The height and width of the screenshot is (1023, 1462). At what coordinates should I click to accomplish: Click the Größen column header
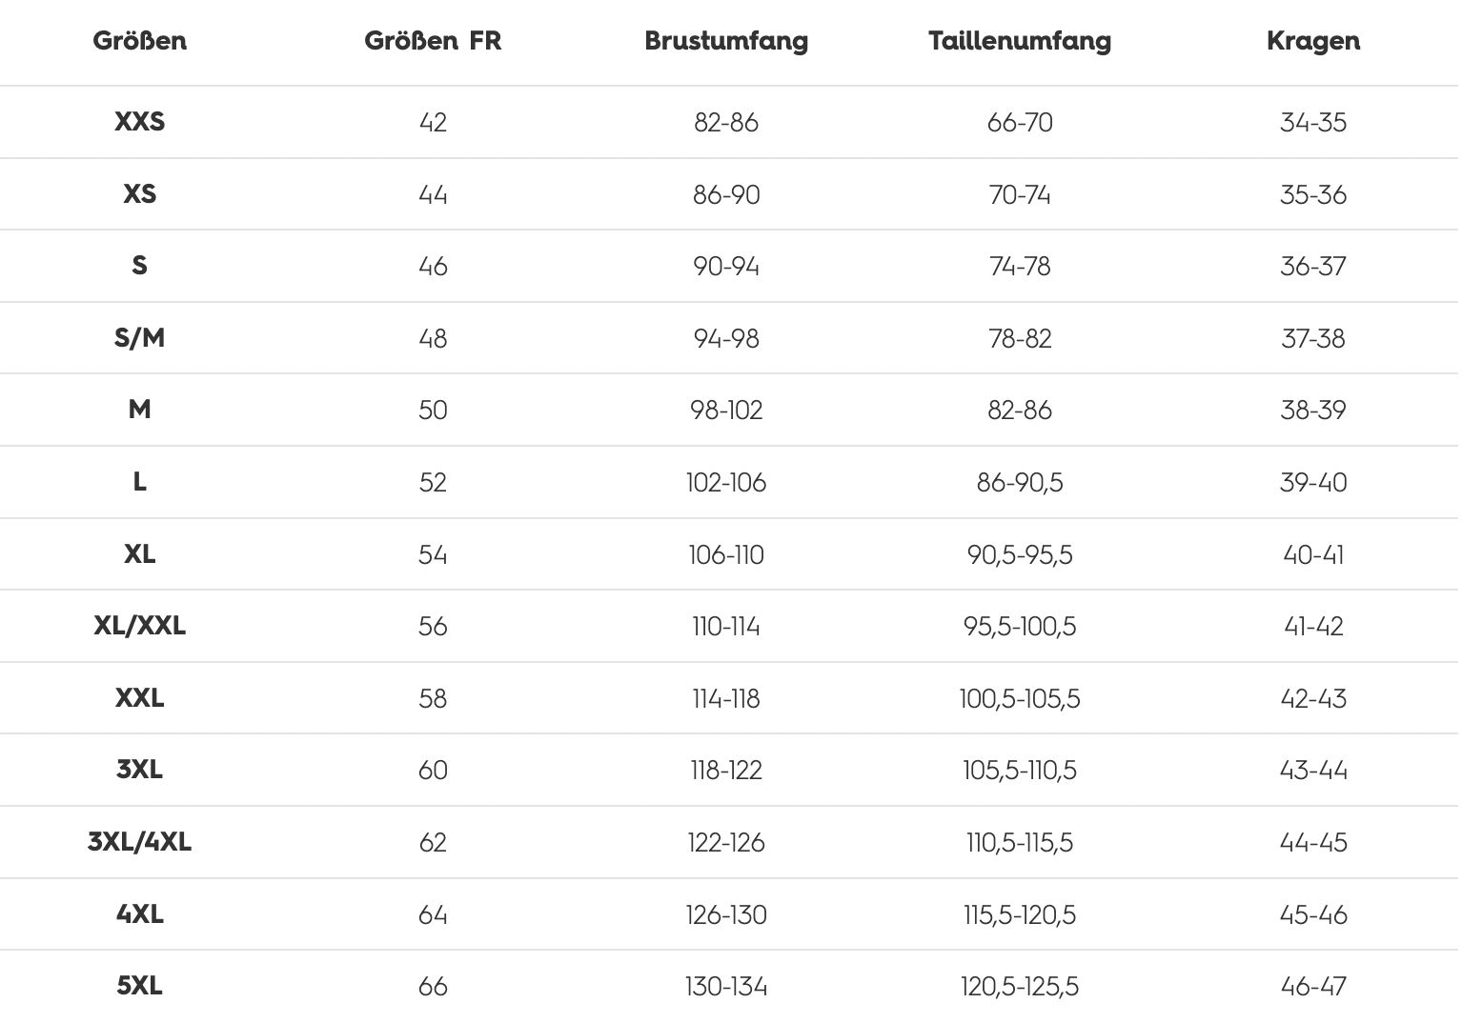(x=140, y=41)
